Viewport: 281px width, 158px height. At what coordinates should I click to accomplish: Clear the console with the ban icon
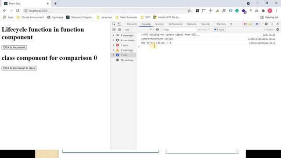119,29
